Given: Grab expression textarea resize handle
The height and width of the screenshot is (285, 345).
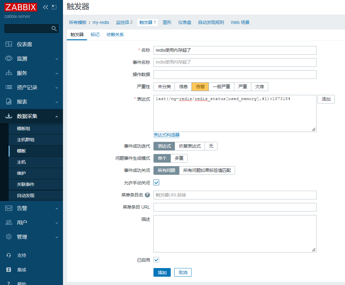Looking at the screenshot, I should (314, 129).
